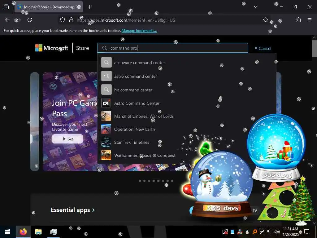Go back to the previous page
317x238 pixels.
coord(7,20)
